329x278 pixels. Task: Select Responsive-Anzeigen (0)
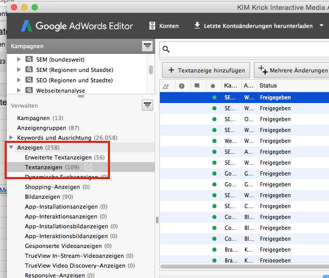click(x=60, y=275)
